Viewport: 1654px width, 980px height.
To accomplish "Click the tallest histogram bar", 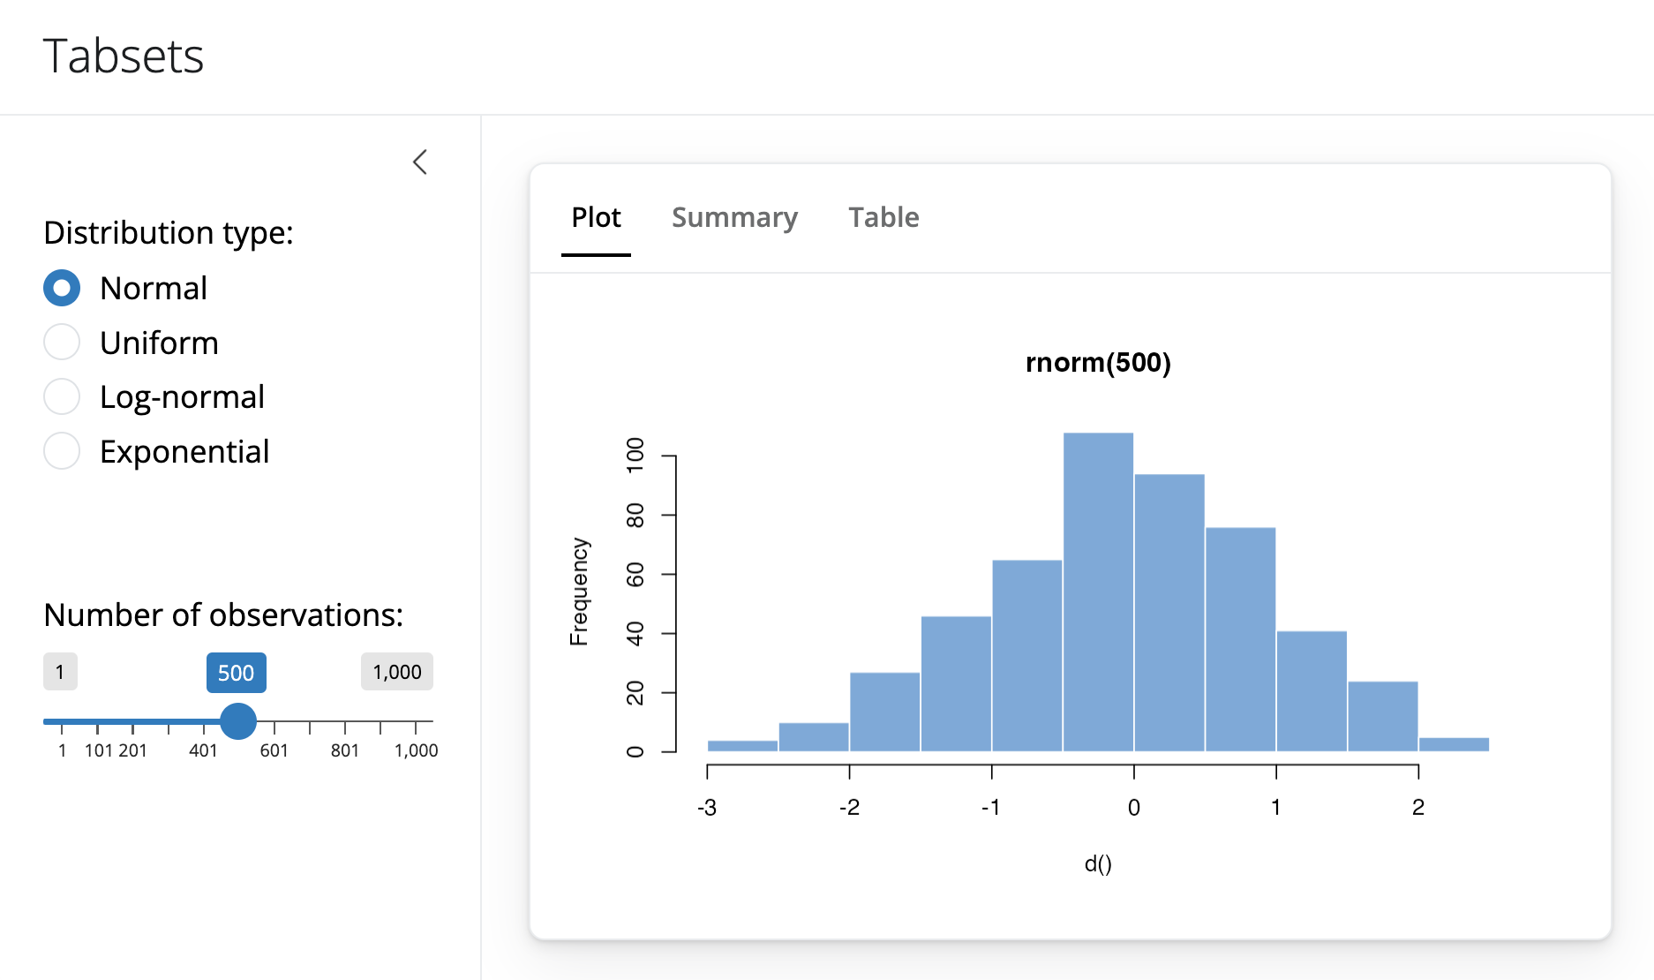I will (x=1098, y=592).
